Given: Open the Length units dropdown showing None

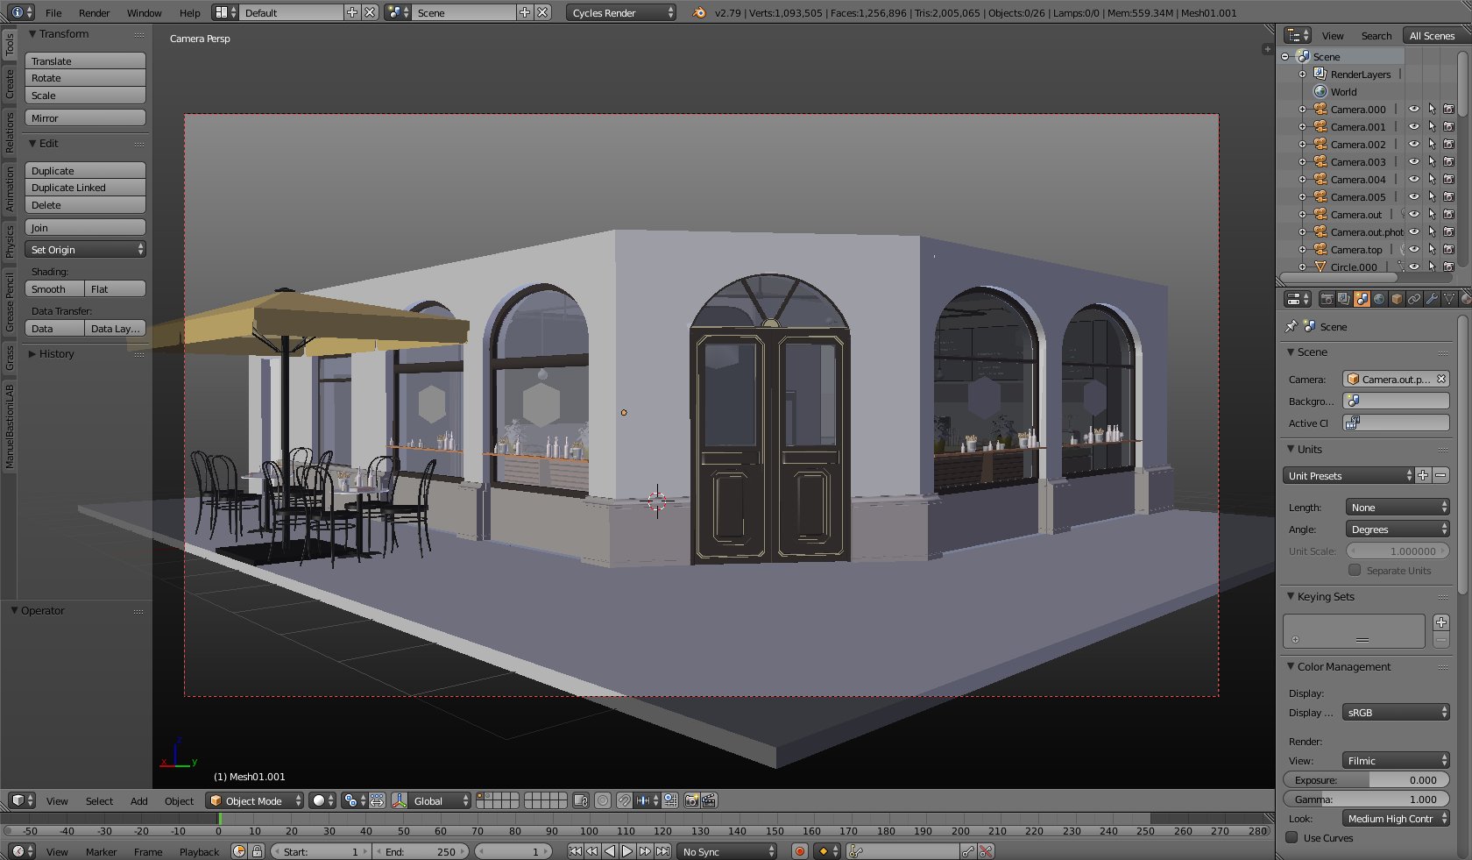Looking at the screenshot, I should (x=1398, y=507).
